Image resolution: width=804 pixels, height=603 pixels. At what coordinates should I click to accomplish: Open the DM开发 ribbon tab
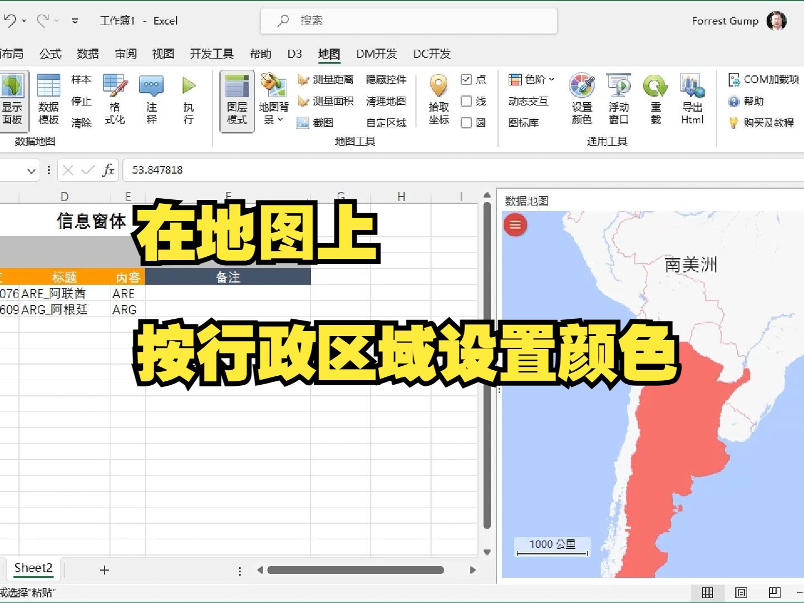(376, 54)
